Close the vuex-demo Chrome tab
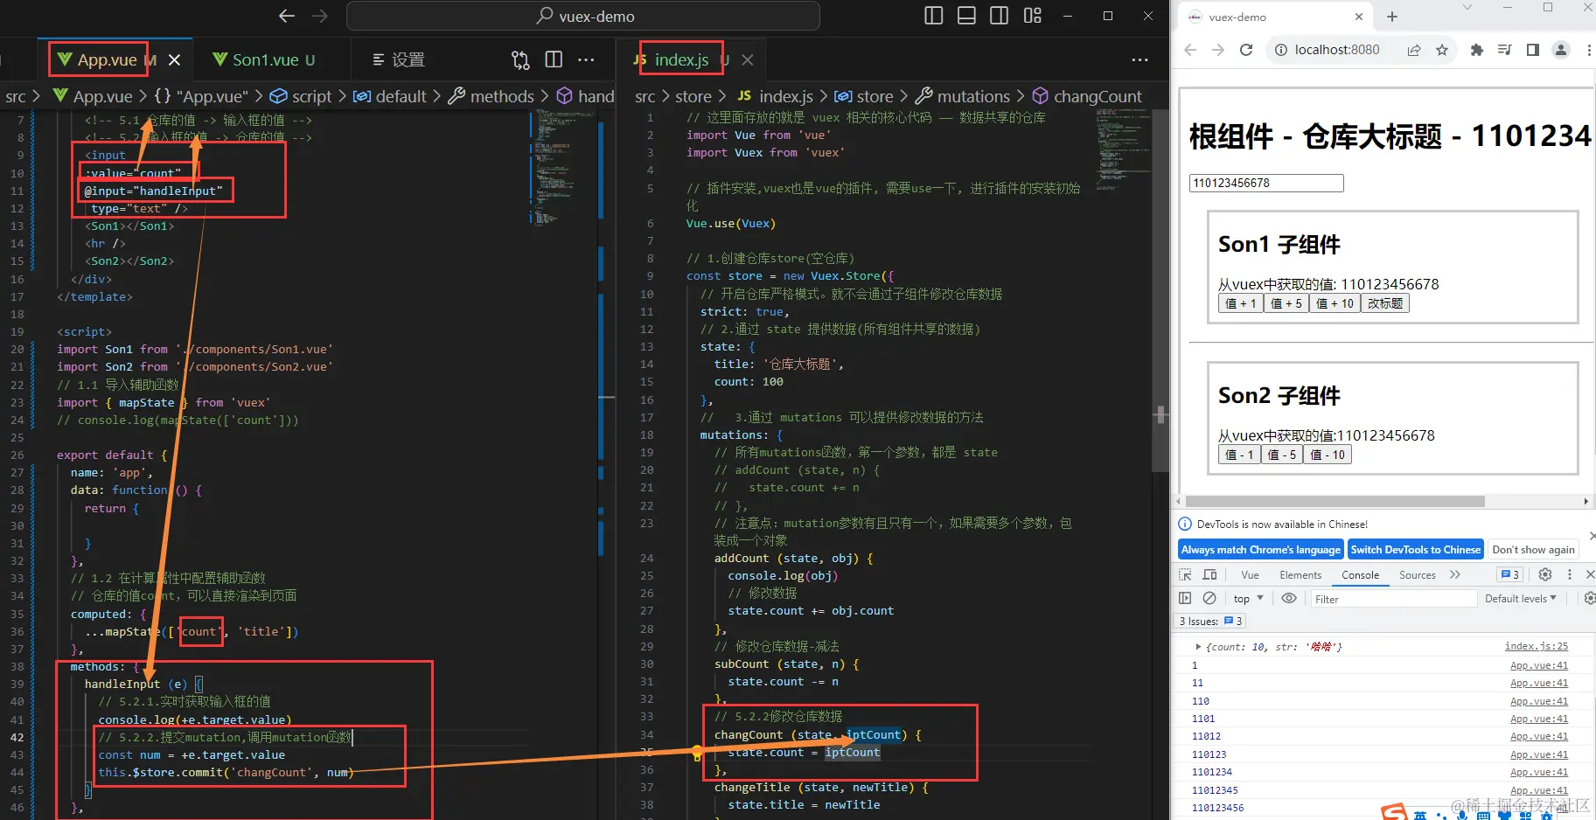1596x820 pixels. (1358, 17)
